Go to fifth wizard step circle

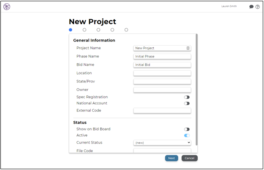pos(126,30)
